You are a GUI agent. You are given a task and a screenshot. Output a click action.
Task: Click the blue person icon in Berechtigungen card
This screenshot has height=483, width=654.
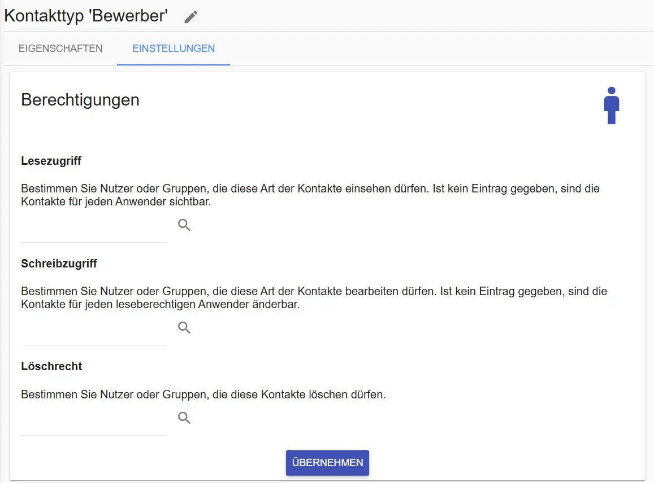[611, 106]
